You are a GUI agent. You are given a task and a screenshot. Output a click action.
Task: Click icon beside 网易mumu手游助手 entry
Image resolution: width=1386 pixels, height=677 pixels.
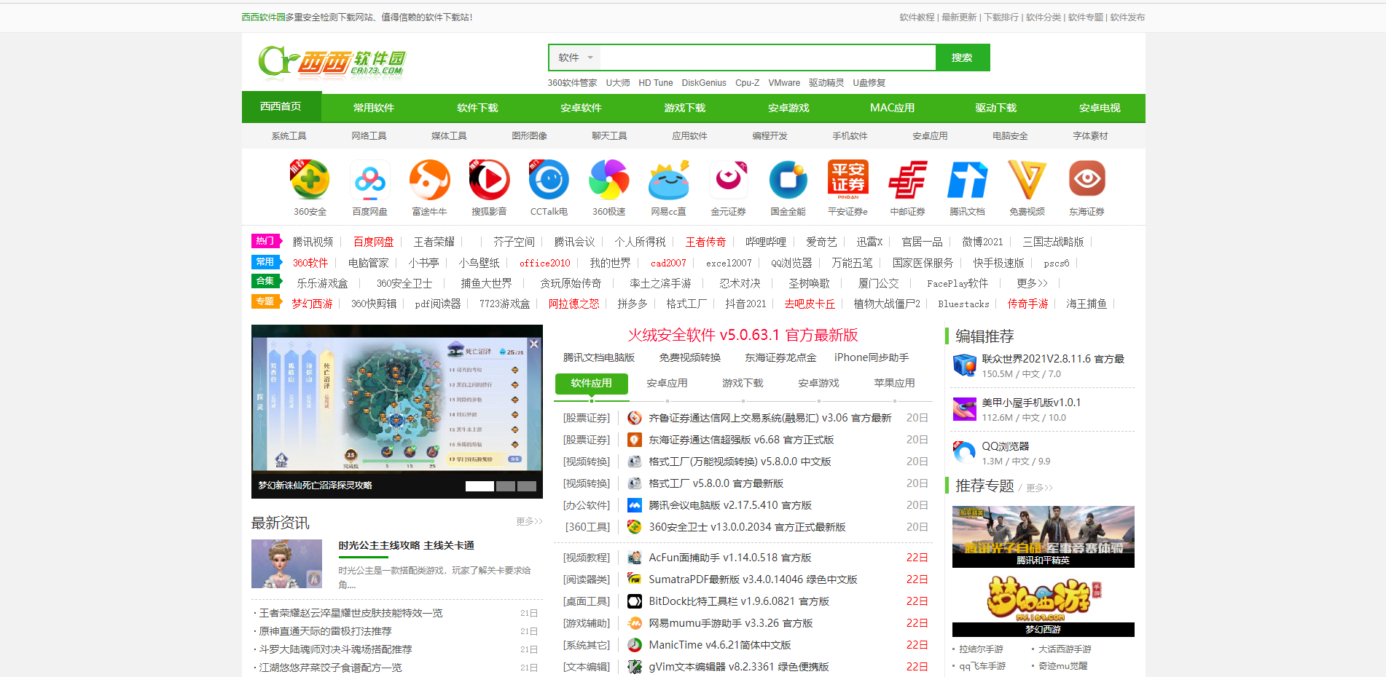[x=635, y=623]
